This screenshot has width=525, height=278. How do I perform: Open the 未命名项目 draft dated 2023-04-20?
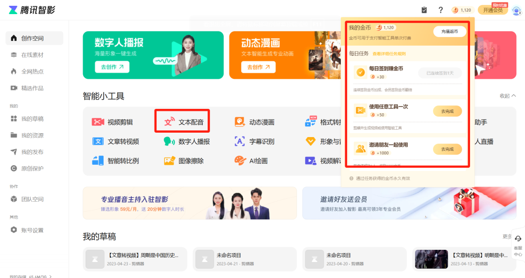tap(354, 259)
